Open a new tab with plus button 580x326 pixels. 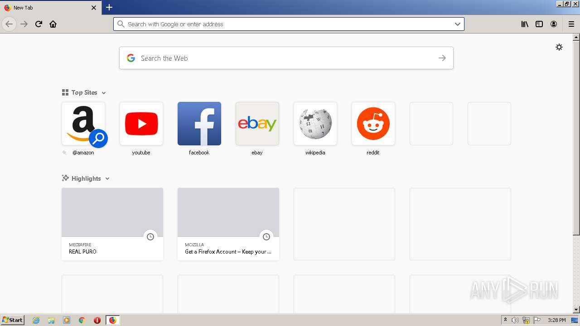pyautogui.click(x=109, y=7)
